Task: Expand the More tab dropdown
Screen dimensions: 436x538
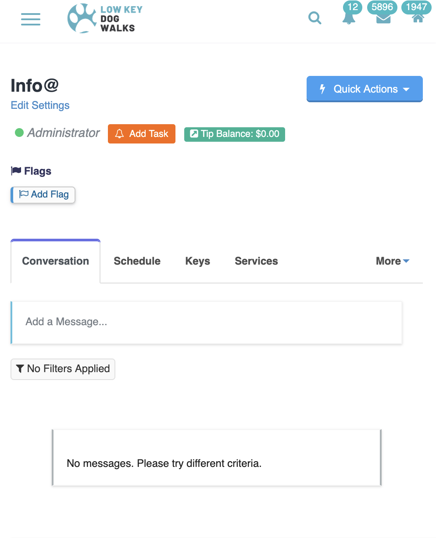Action: [x=393, y=261]
